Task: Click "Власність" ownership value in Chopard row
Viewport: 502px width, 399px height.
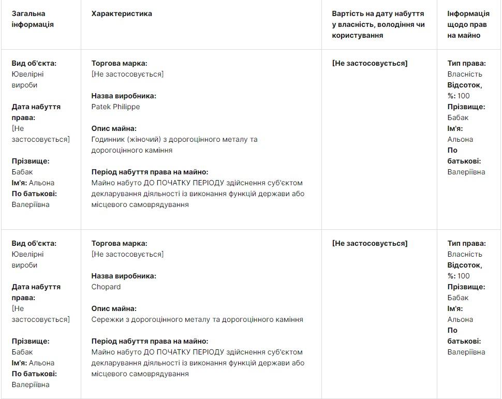Action: (464, 254)
